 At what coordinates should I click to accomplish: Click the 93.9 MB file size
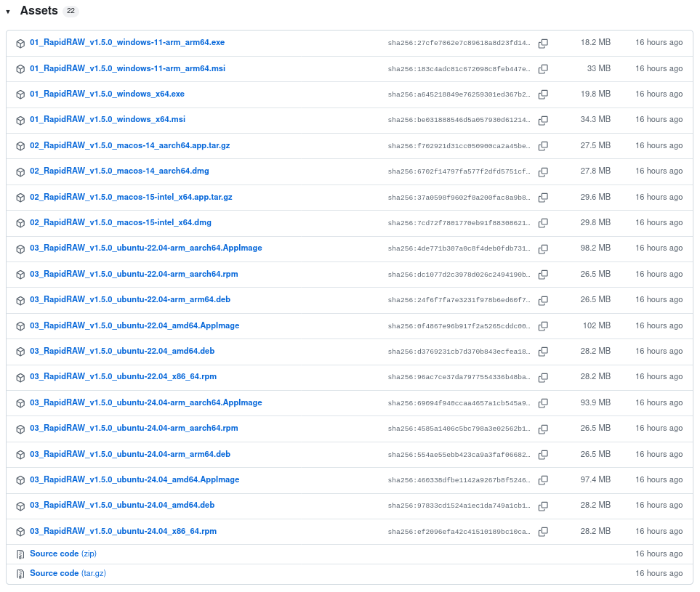click(595, 402)
